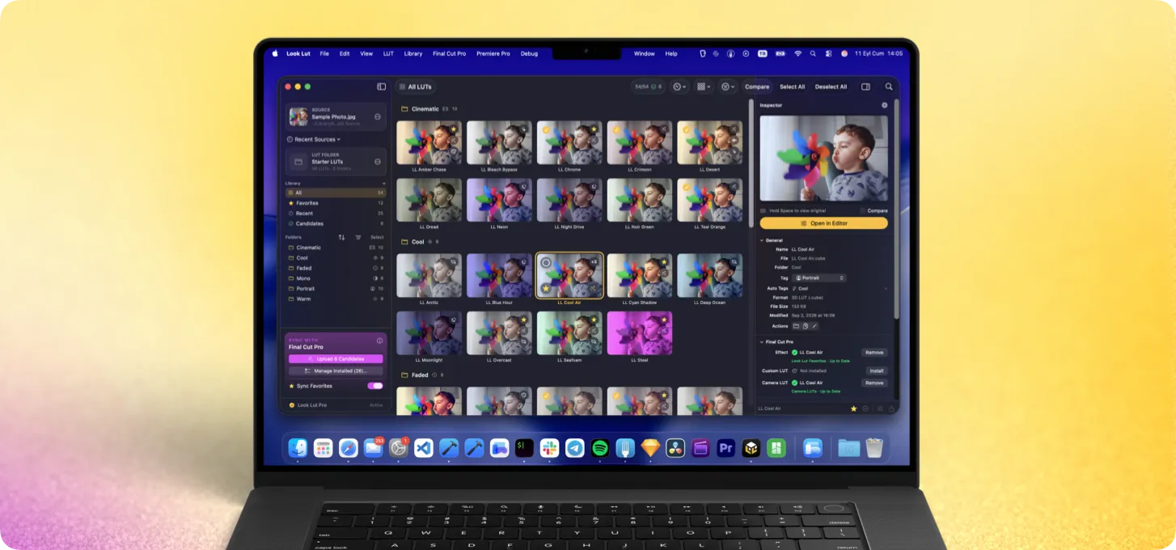Expand the Recent Sources dropdown
This screenshot has width=1176, height=550.
[315, 139]
